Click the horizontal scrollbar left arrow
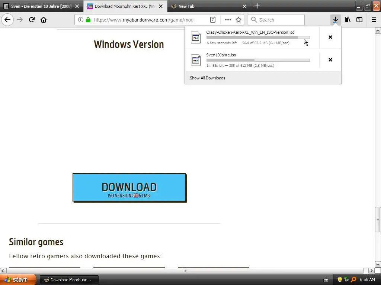381x285 pixels. point(3,271)
